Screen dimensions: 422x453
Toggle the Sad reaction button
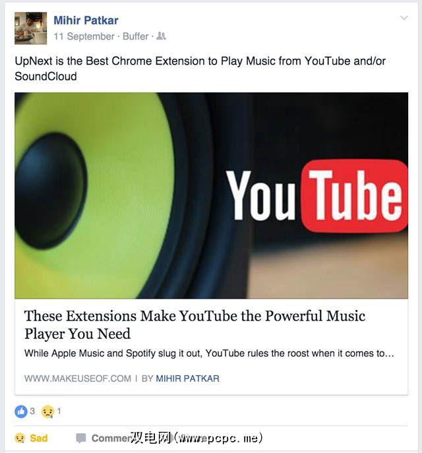pos(31,438)
